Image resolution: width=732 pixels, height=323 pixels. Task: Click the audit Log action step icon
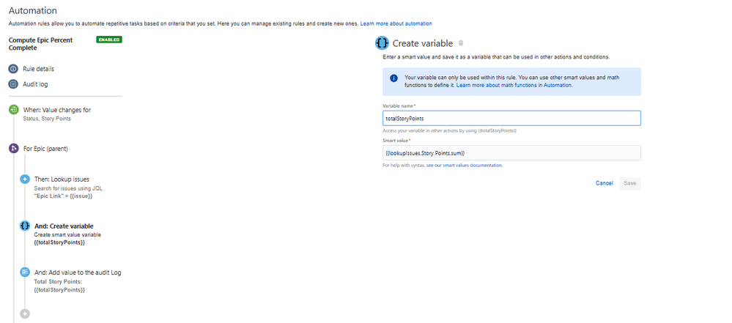tap(25, 272)
